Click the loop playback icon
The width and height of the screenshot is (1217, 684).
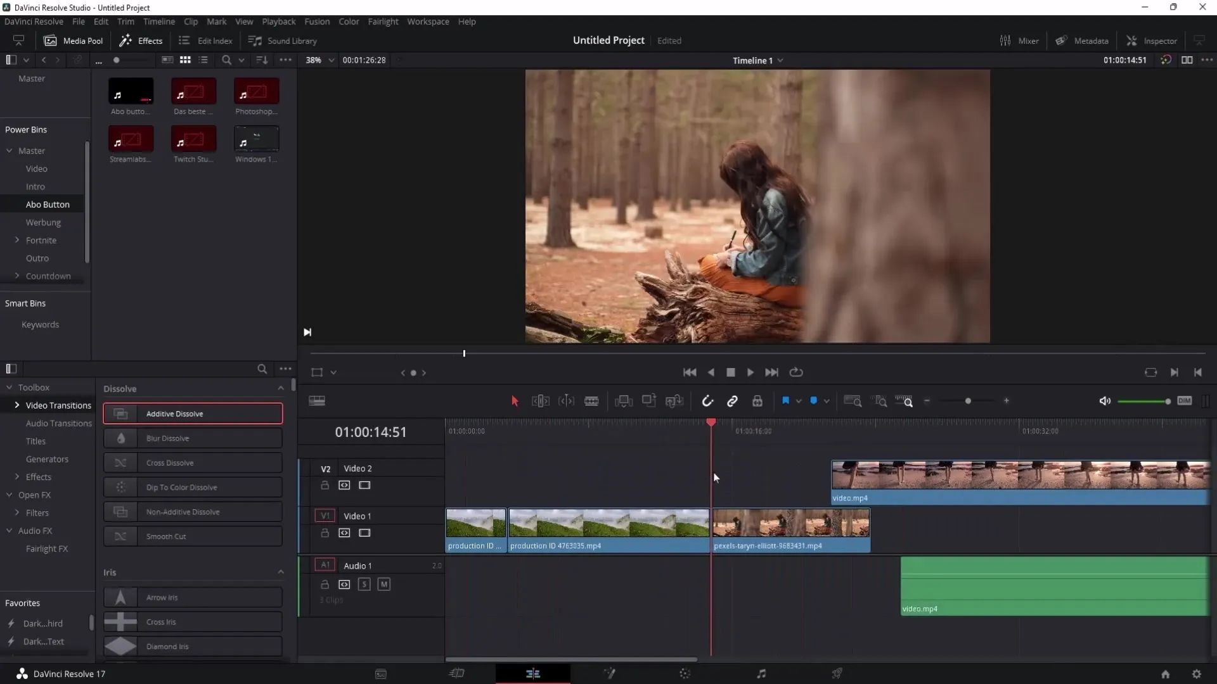pyautogui.click(x=795, y=372)
